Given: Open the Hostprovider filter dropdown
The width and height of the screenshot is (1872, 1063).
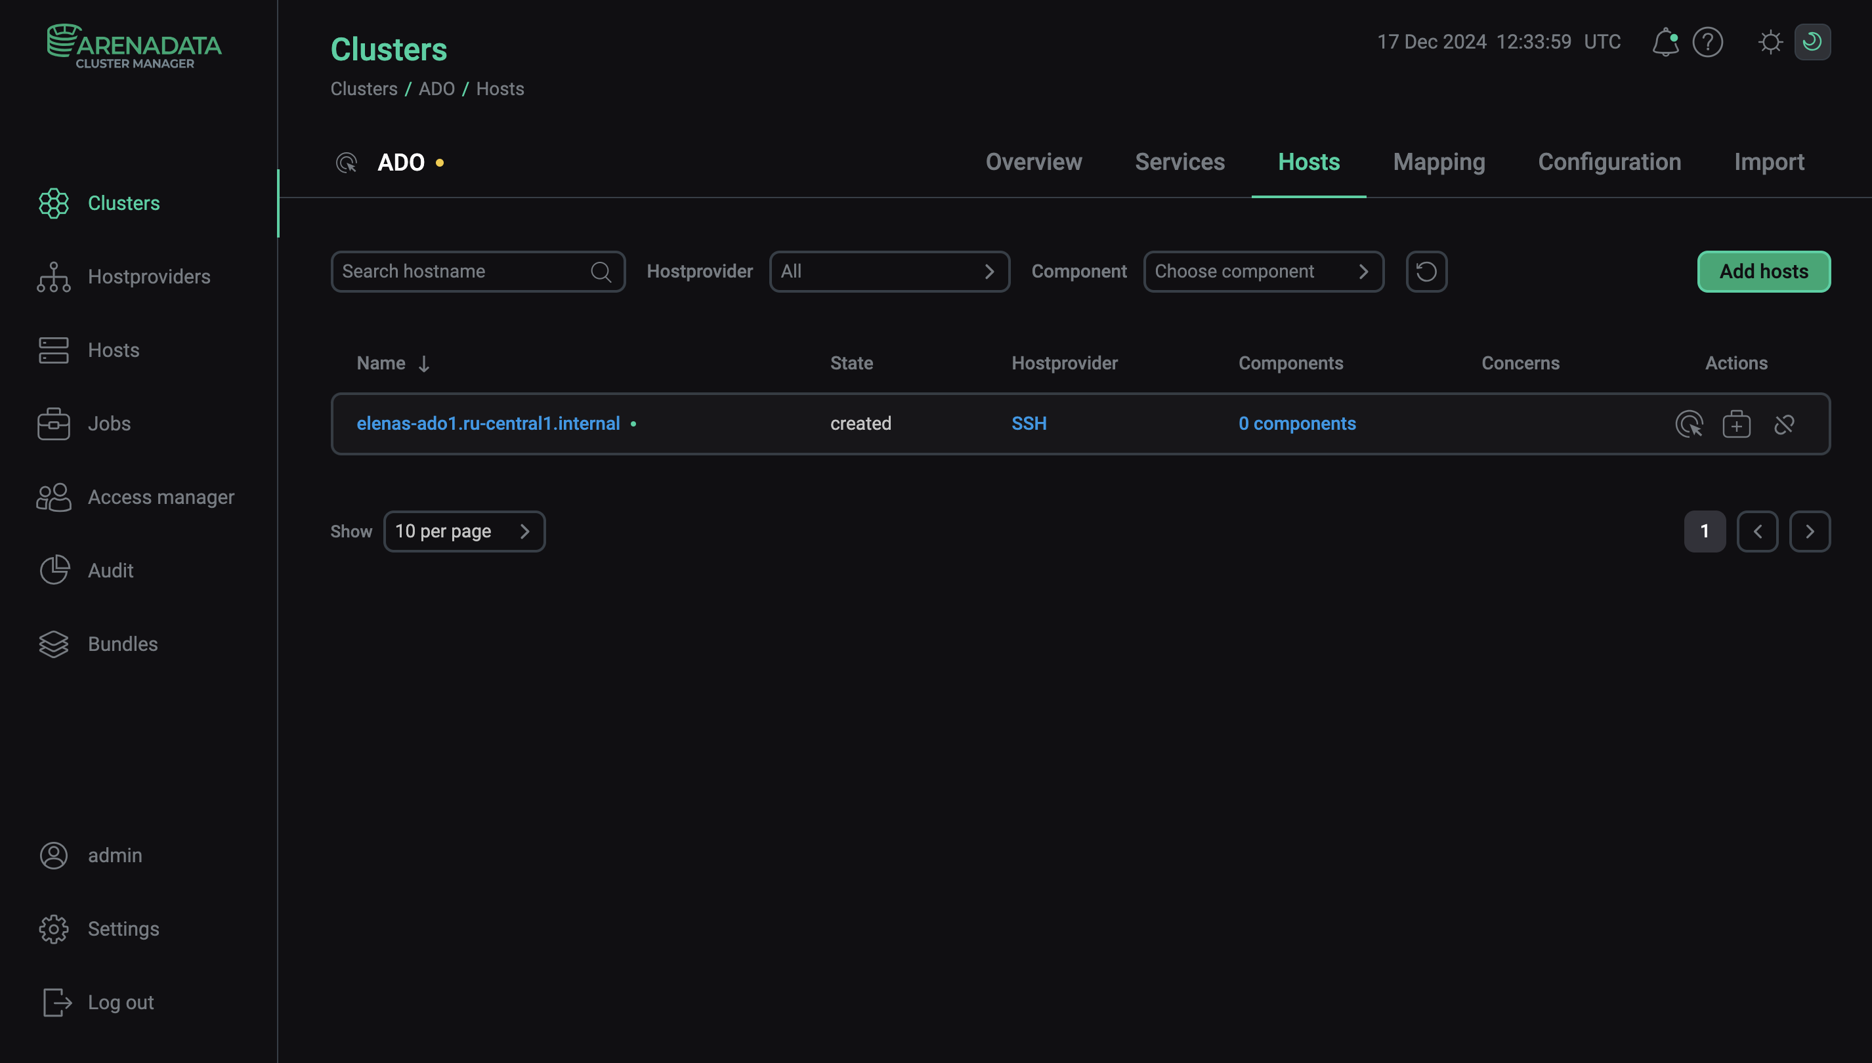Looking at the screenshot, I should point(889,271).
